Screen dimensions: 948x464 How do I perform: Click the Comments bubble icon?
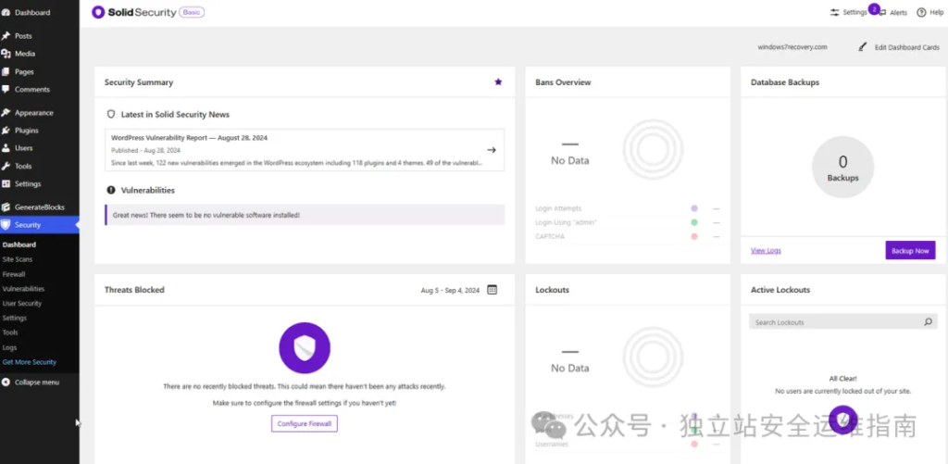[x=6, y=89]
